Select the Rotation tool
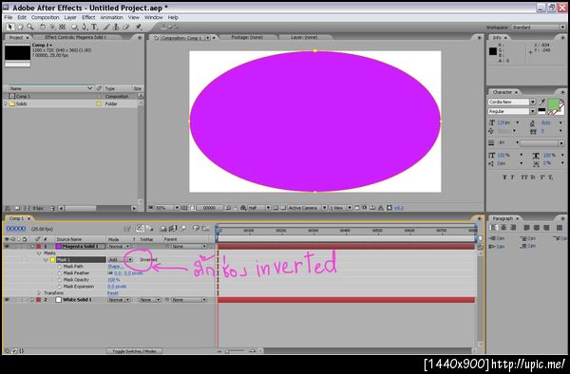The image size is (570, 374). click(43, 27)
